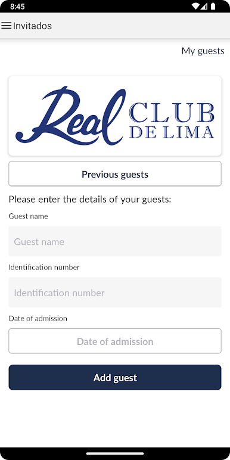
Task: Tap the "Date of admission" field label
Action: point(38,319)
